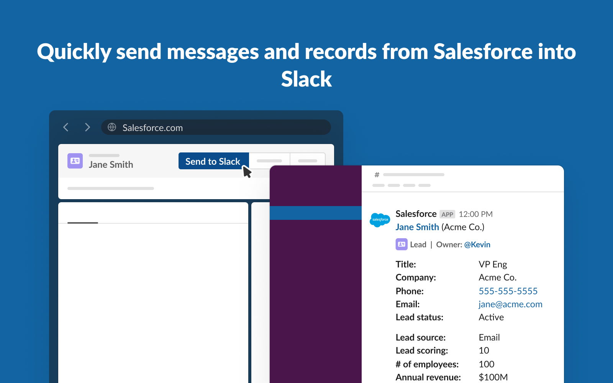Viewport: 613px width, 383px height.
Task: Click the placeholder button right of Send to Slack
Action: click(269, 160)
